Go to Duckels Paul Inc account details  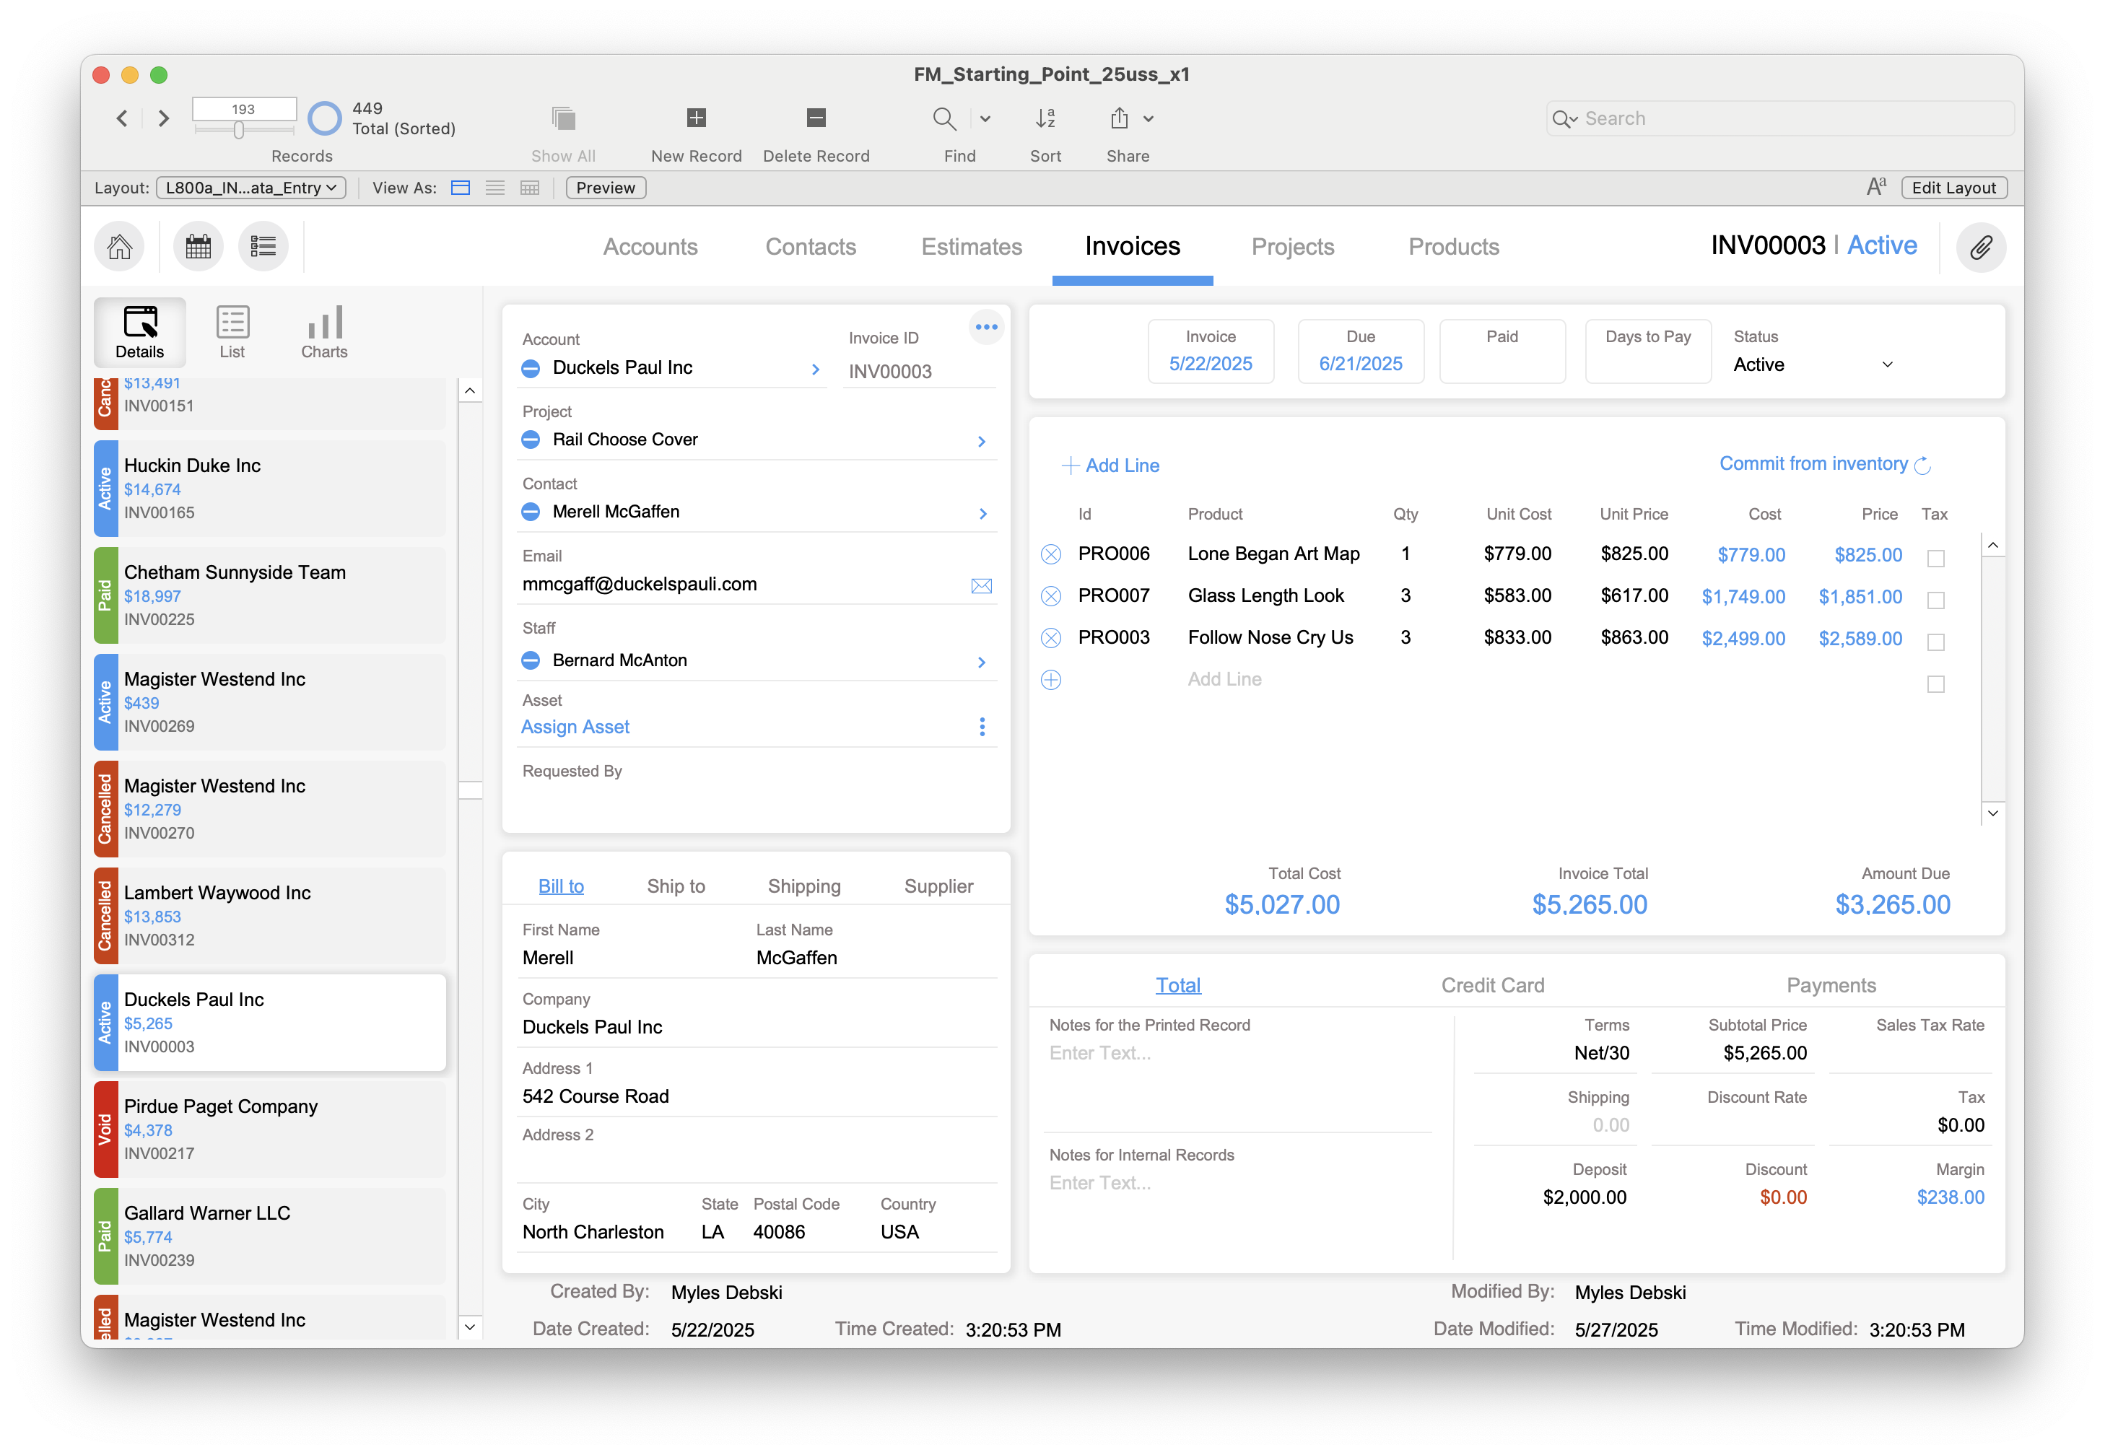815,370
